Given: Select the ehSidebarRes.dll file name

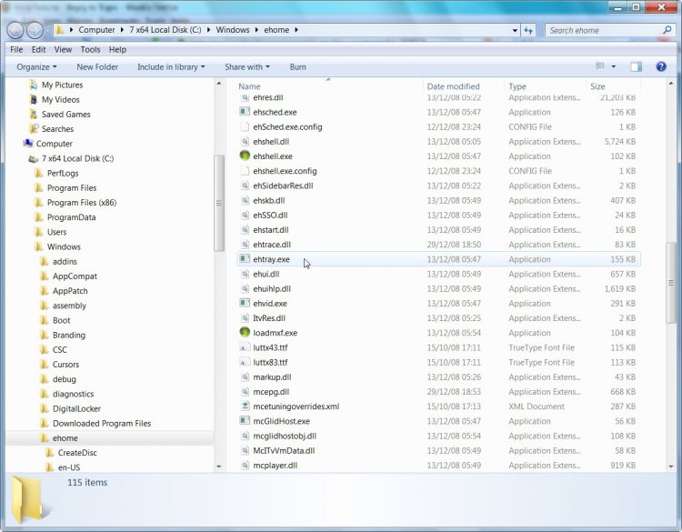Looking at the screenshot, I should point(283,186).
